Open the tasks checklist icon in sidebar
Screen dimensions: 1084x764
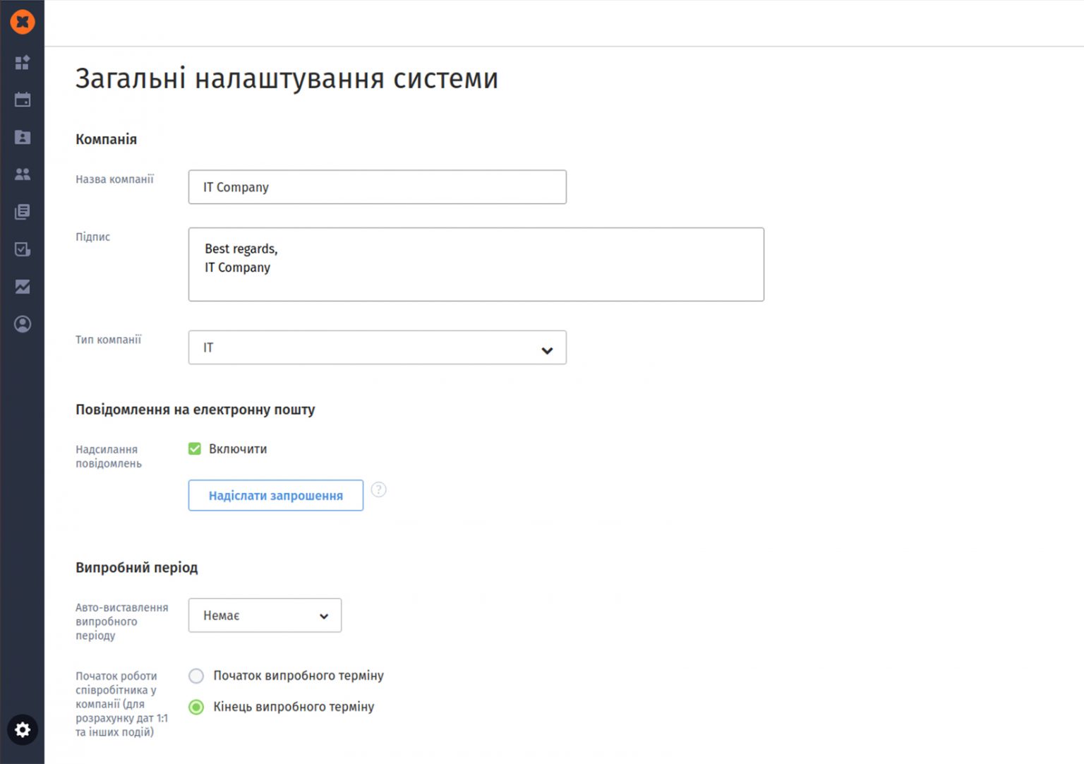click(x=23, y=249)
